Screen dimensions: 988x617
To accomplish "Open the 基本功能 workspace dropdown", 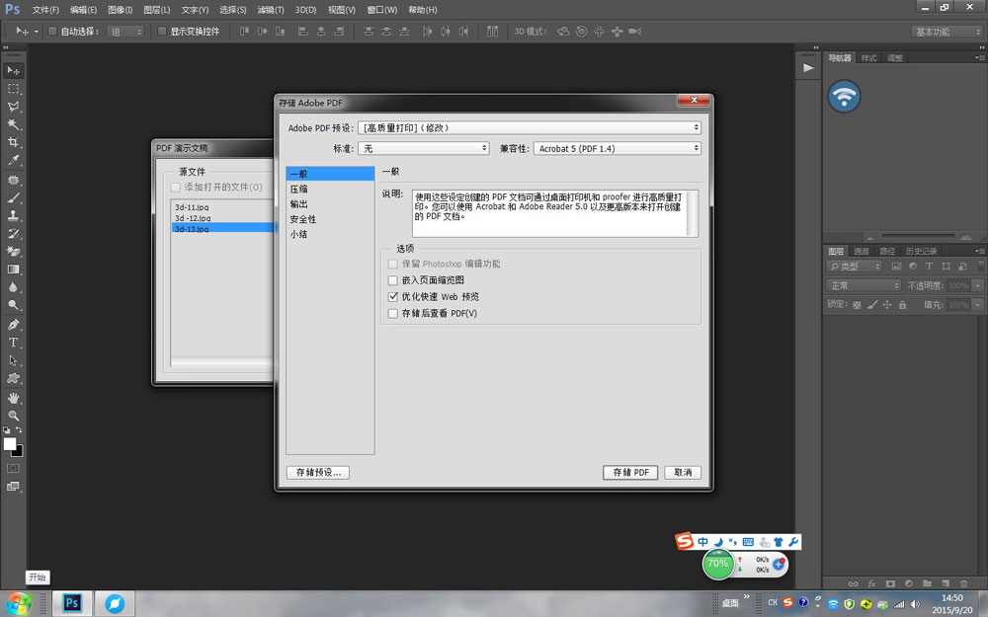I will coord(947,32).
